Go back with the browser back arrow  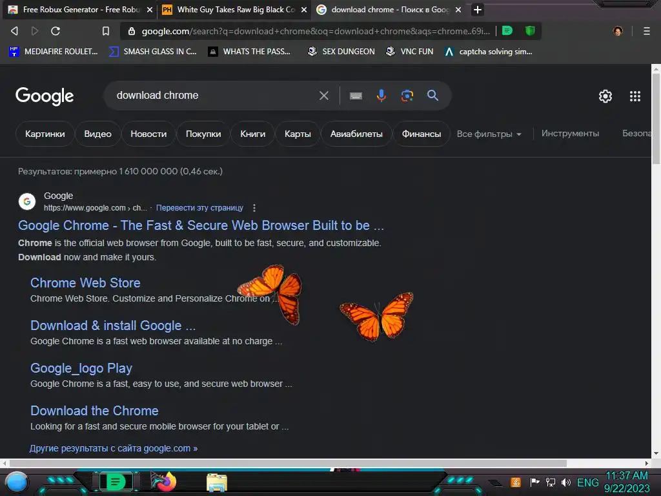[14, 31]
